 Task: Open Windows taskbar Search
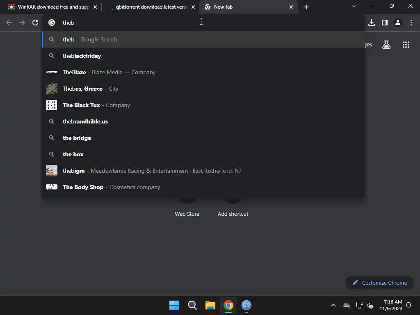coord(192,305)
